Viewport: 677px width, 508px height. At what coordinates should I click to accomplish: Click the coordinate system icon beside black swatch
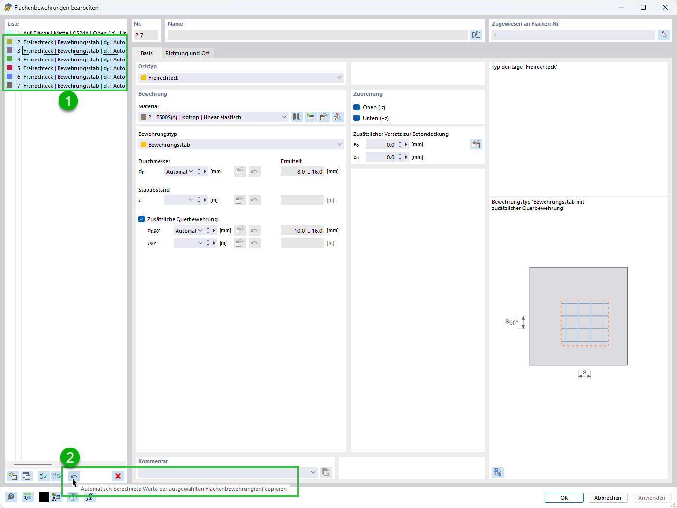pyautogui.click(x=56, y=497)
